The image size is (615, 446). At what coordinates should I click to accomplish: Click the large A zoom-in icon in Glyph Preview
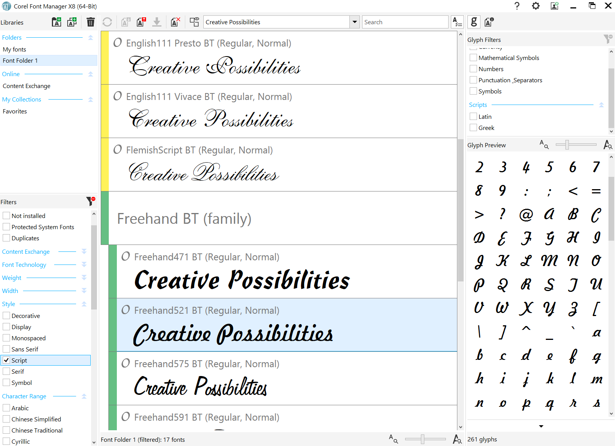[608, 145]
